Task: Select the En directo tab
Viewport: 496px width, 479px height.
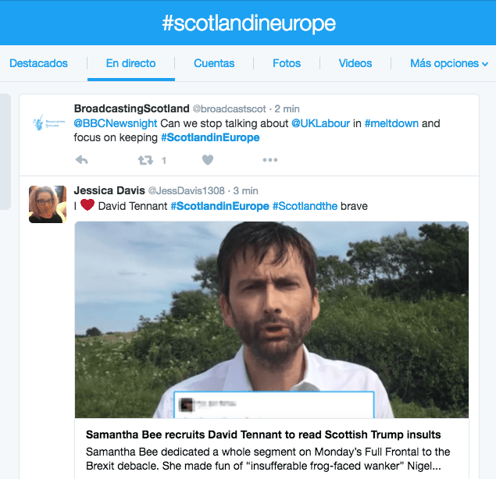Action: click(x=130, y=63)
